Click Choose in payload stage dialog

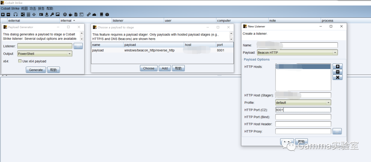149,68
